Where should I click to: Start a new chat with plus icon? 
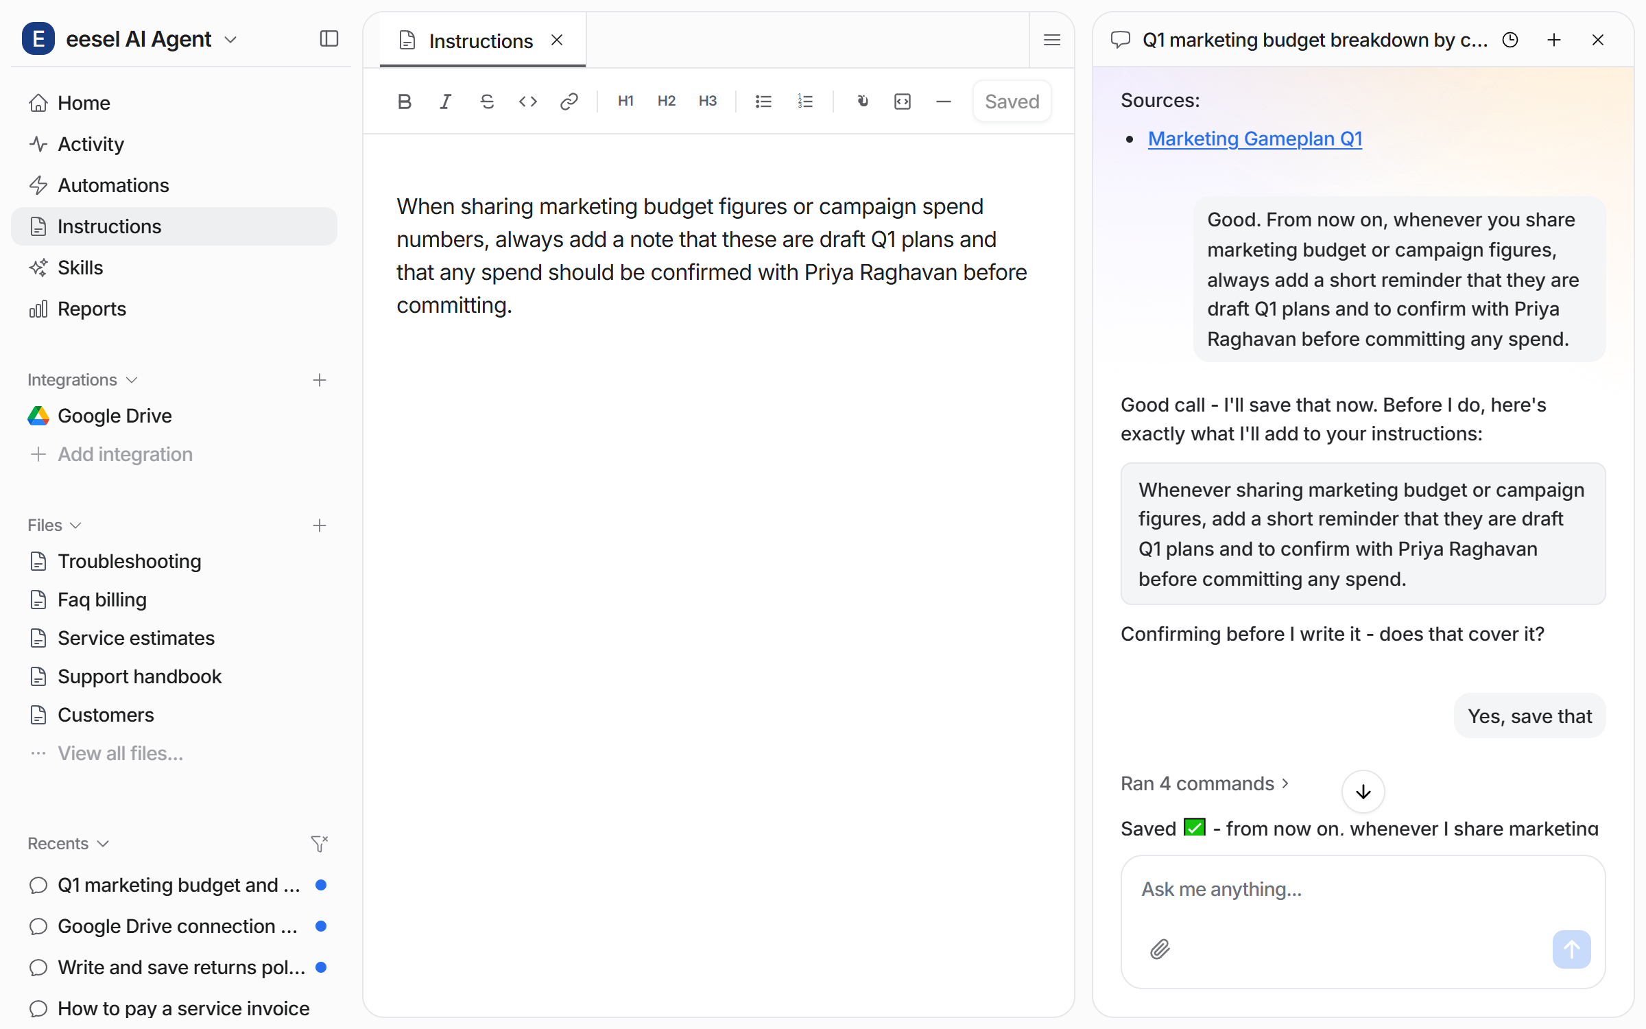(x=1554, y=40)
